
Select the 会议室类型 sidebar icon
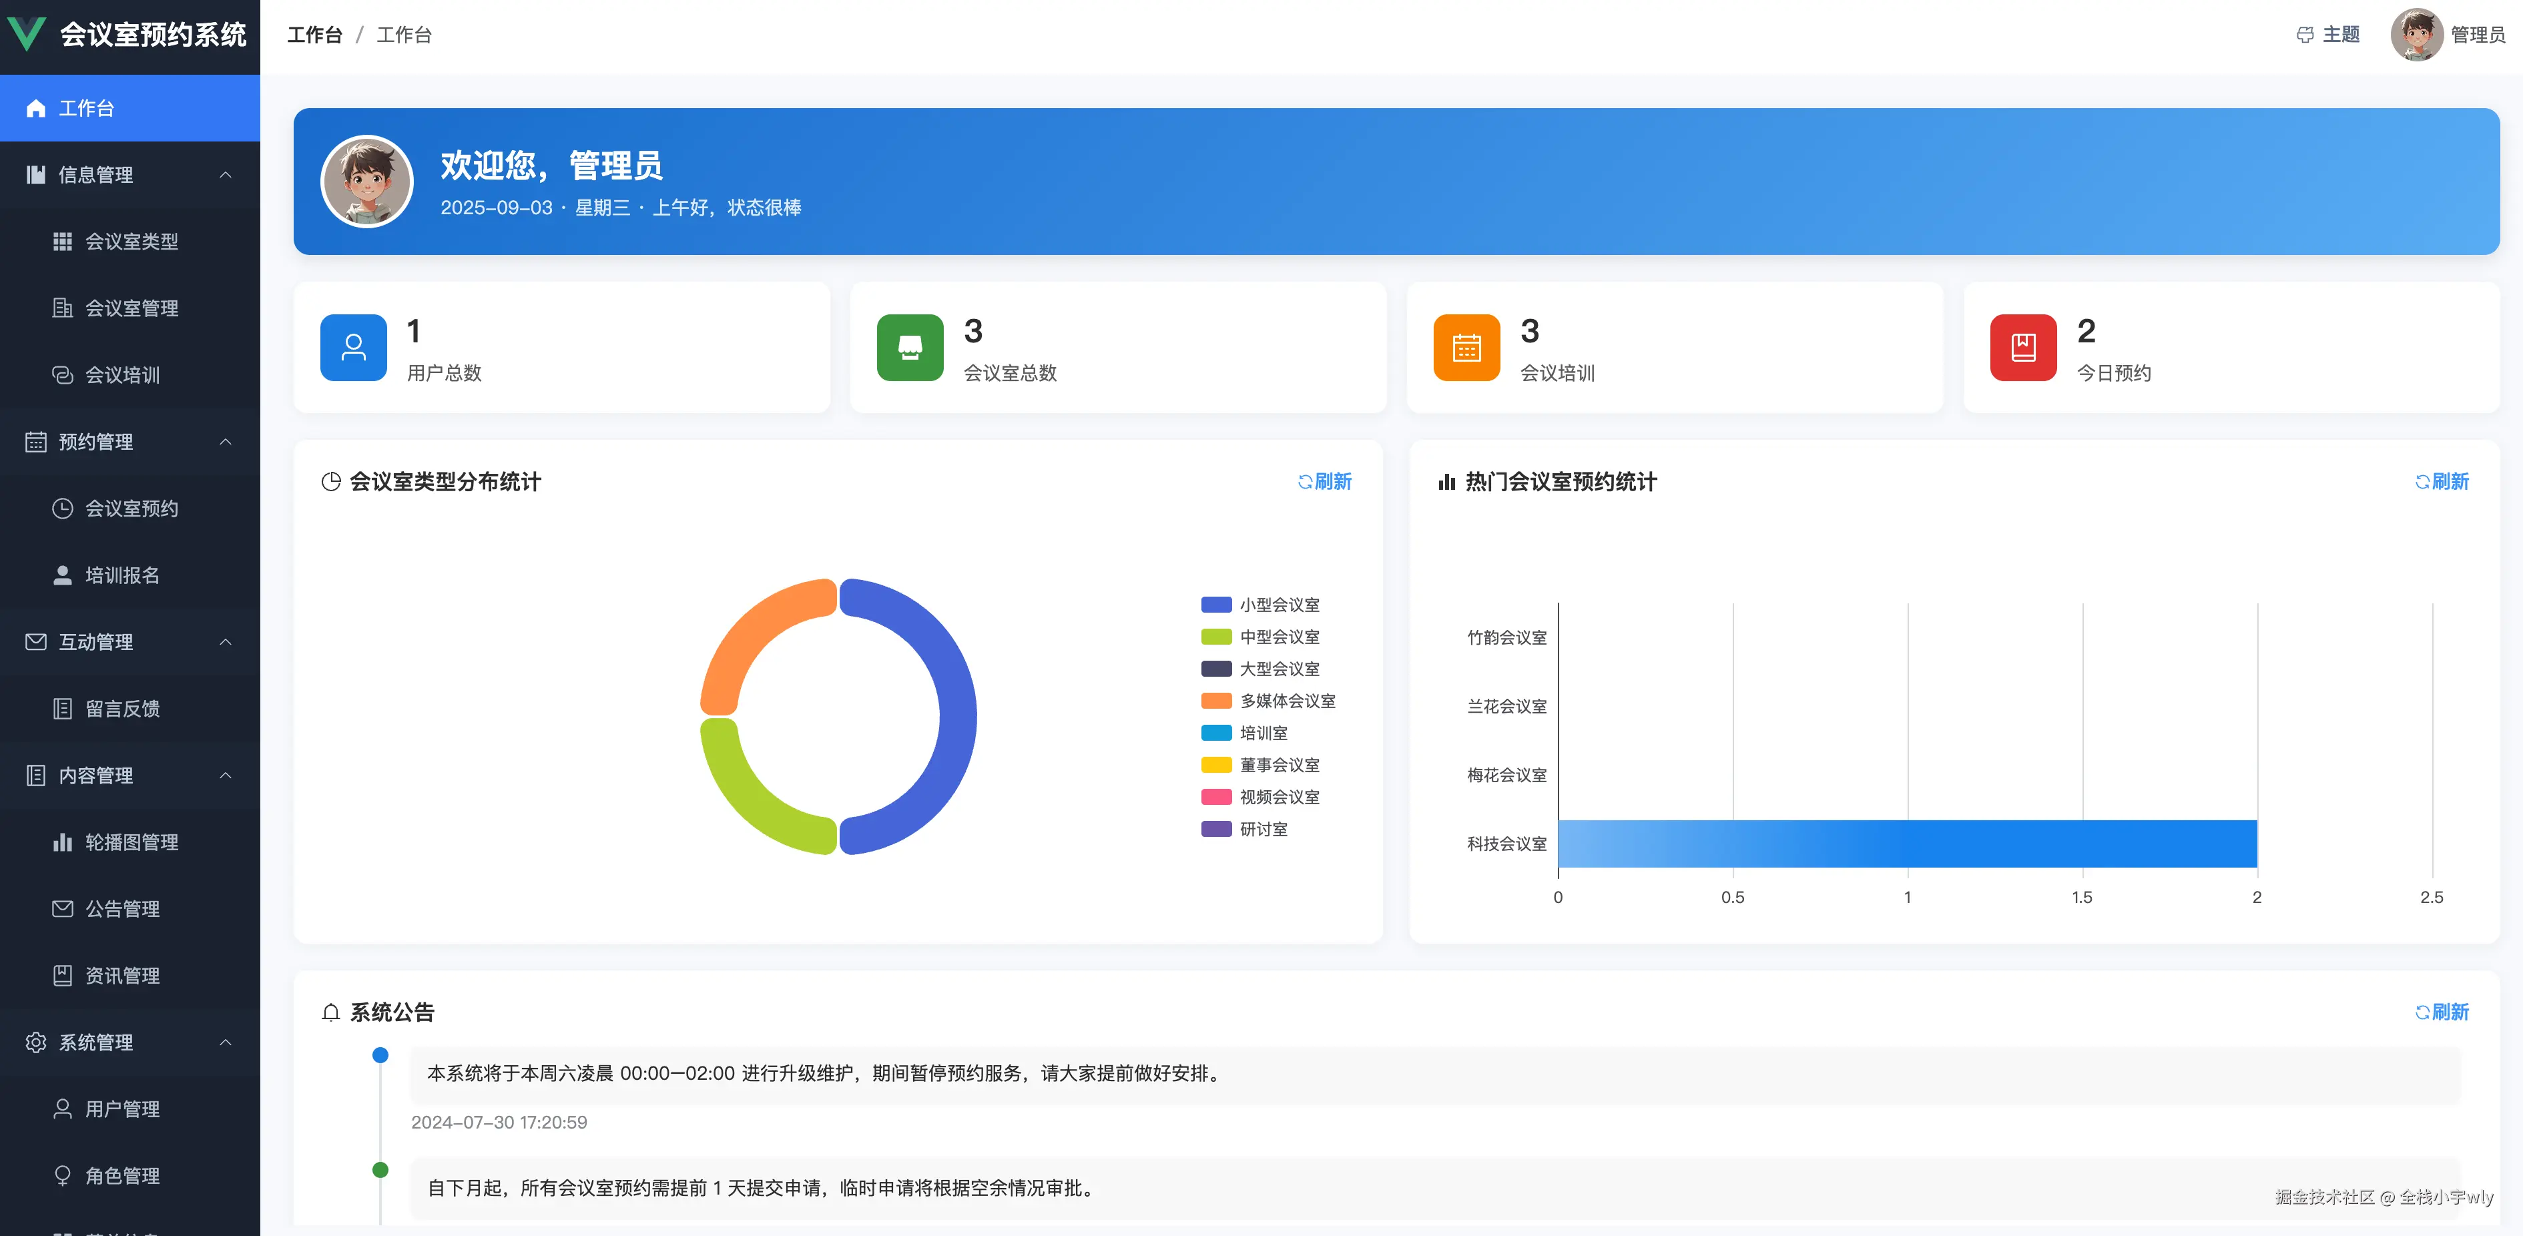[x=63, y=241]
